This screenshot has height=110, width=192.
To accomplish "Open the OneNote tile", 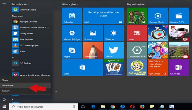I will 179,67.
